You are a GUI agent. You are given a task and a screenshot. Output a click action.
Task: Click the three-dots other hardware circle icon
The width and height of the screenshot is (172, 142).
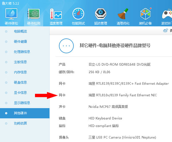(x=66, y=46)
